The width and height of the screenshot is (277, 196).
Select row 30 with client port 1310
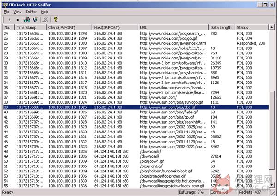click(136, 63)
